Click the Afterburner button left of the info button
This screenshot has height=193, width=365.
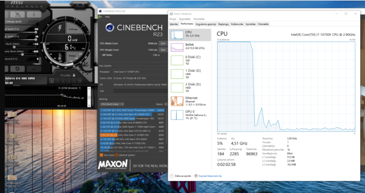coord(18,15)
